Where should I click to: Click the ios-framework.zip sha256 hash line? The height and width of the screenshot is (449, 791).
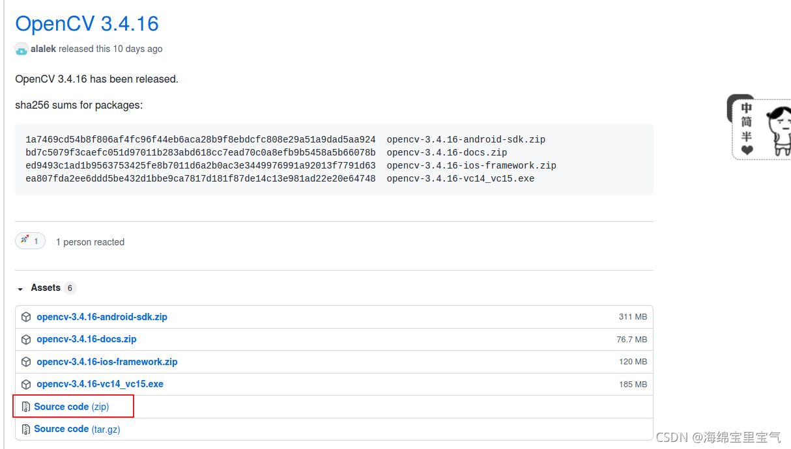click(x=291, y=165)
